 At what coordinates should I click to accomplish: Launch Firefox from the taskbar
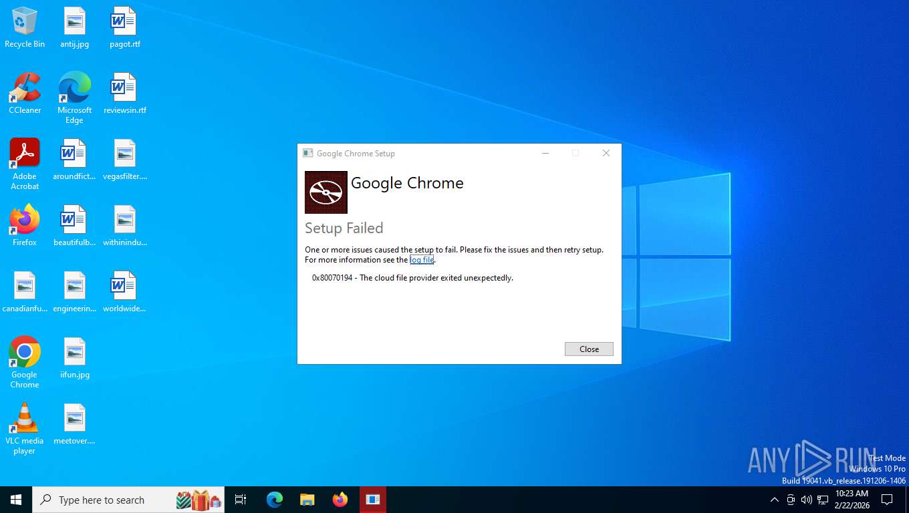tap(340, 500)
